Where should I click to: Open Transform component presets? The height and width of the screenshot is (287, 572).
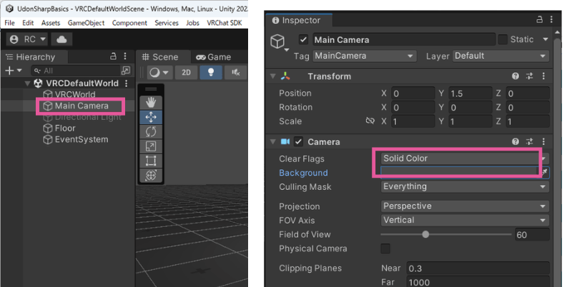click(529, 76)
